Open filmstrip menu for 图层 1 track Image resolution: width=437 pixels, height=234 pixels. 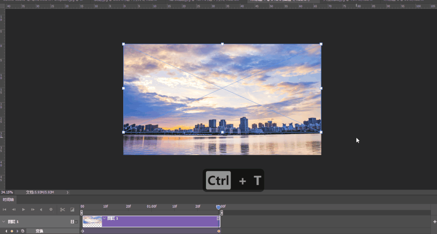tap(73, 221)
